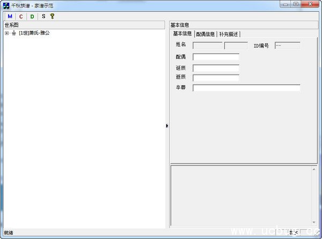Focus the 诞辰 input field

(x=216, y=68)
